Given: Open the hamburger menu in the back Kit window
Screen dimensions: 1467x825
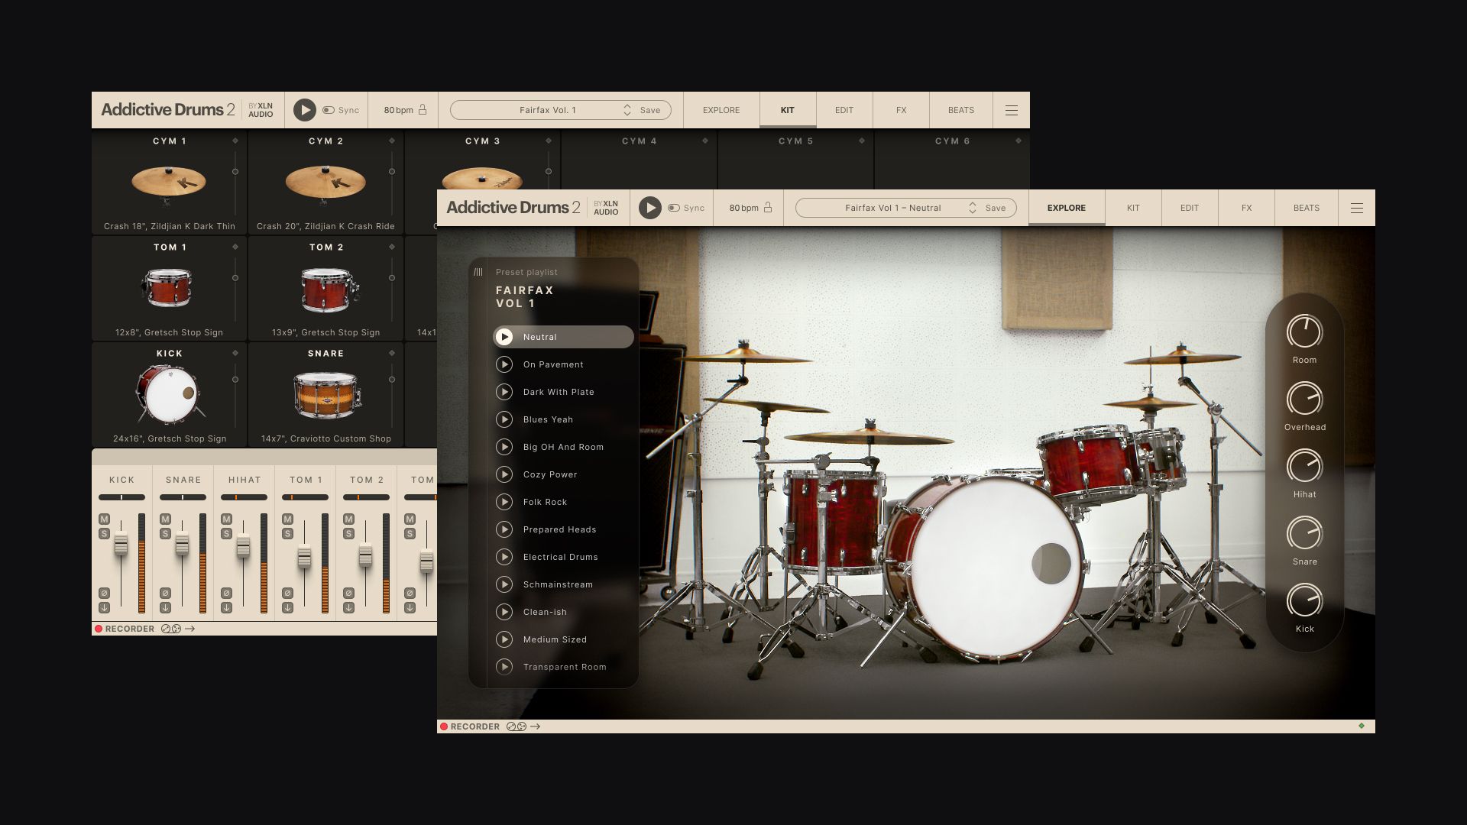Looking at the screenshot, I should pyautogui.click(x=1011, y=110).
